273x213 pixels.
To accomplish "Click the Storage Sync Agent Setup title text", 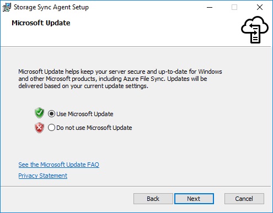I will tap(51, 7).
